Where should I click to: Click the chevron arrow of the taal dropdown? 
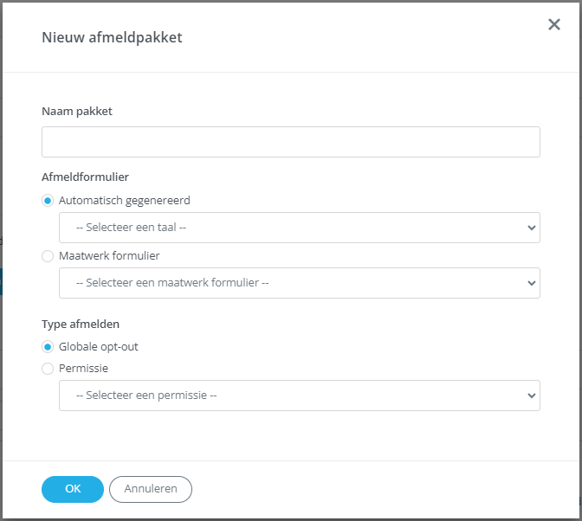pyautogui.click(x=531, y=228)
